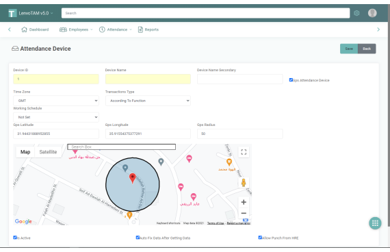Click the LenvoTAM logo icon

click(12, 13)
